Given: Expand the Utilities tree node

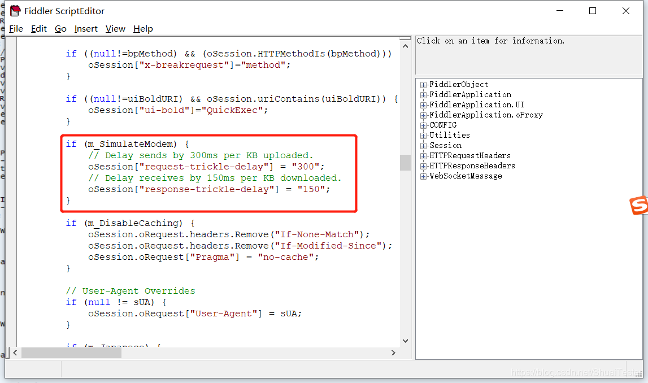Looking at the screenshot, I should [423, 136].
